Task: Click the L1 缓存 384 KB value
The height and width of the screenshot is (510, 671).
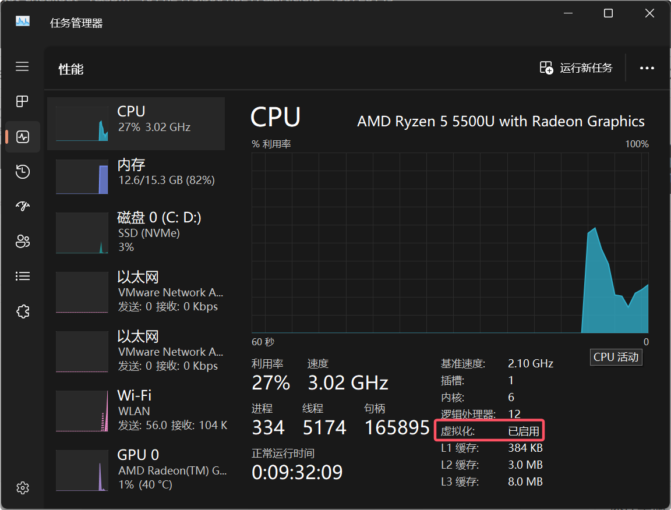Action: 525,448
